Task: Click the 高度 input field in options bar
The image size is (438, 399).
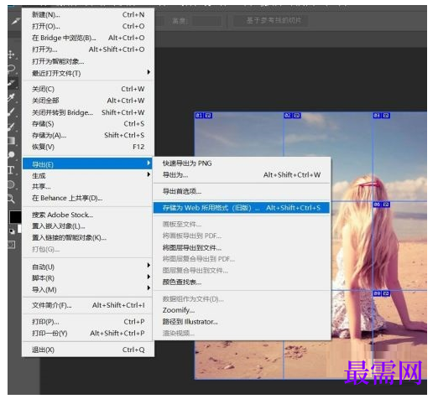Action: coord(207,21)
